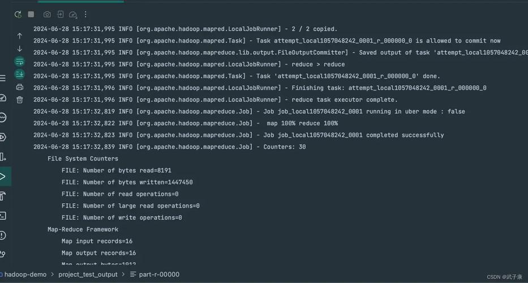The height and width of the screenshot is (283, 528).
Task: Open the profiler gauge icon
Action: 73,14
